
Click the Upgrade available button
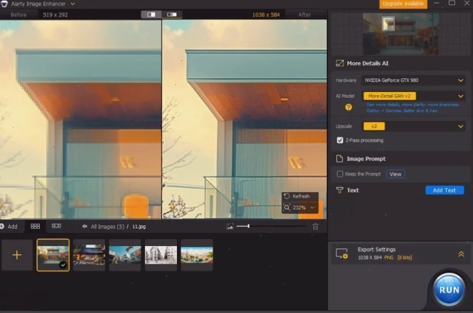[x=402, y=3]
